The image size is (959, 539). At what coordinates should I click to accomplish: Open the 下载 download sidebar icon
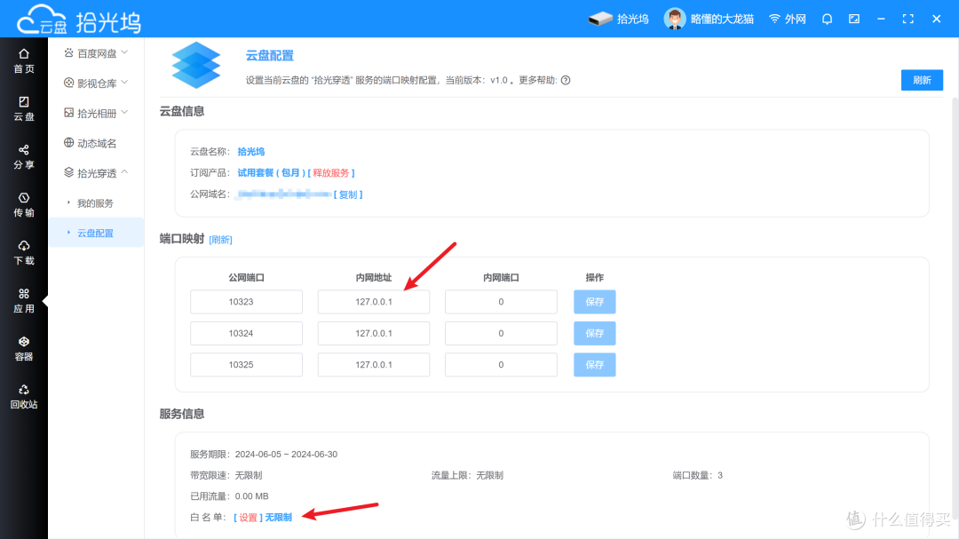24,252
